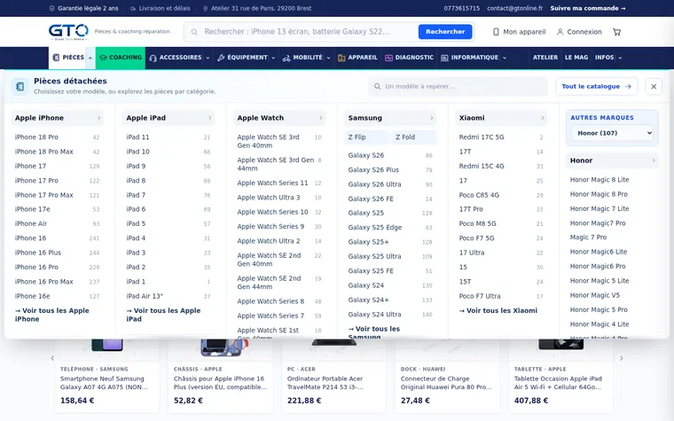Image resolution: width=674 pixels, height=421 pixels.
Task: Click the contact@gtonline.fr email link
Action: (514, 8)
